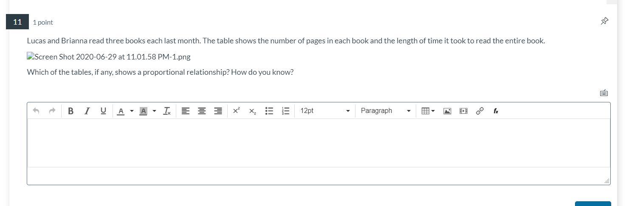The image size is (629, 206).
Task: Insert a link using the chain icon
Action: point(480,111)
